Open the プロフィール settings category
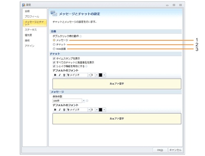The width and height of the screenshot is (205, 156). [x=32, y=16]
